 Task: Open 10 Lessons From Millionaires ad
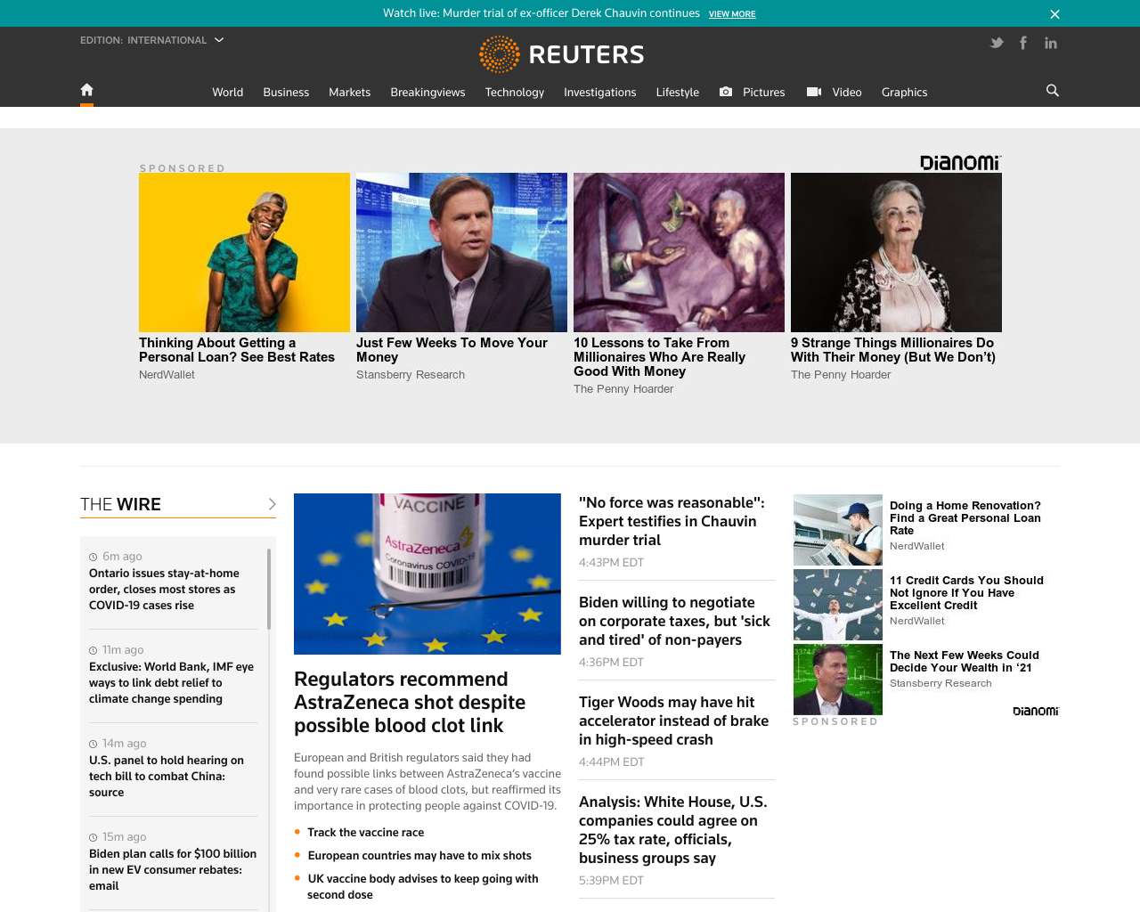pyautogui.click(x=659, y=357)
